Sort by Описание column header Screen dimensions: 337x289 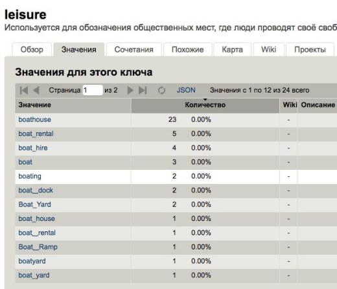pos(318,105)
